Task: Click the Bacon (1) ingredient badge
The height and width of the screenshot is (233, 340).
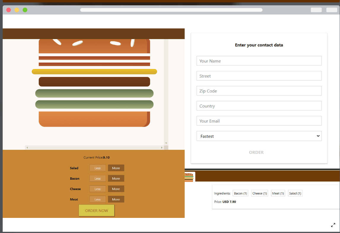Action: coord(240,193)
